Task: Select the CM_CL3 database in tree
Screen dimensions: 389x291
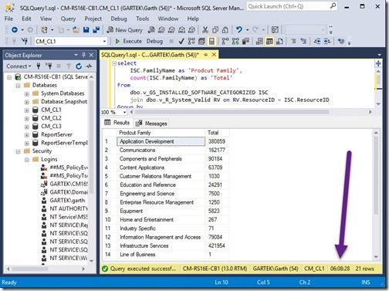Action: click(51, 127)
